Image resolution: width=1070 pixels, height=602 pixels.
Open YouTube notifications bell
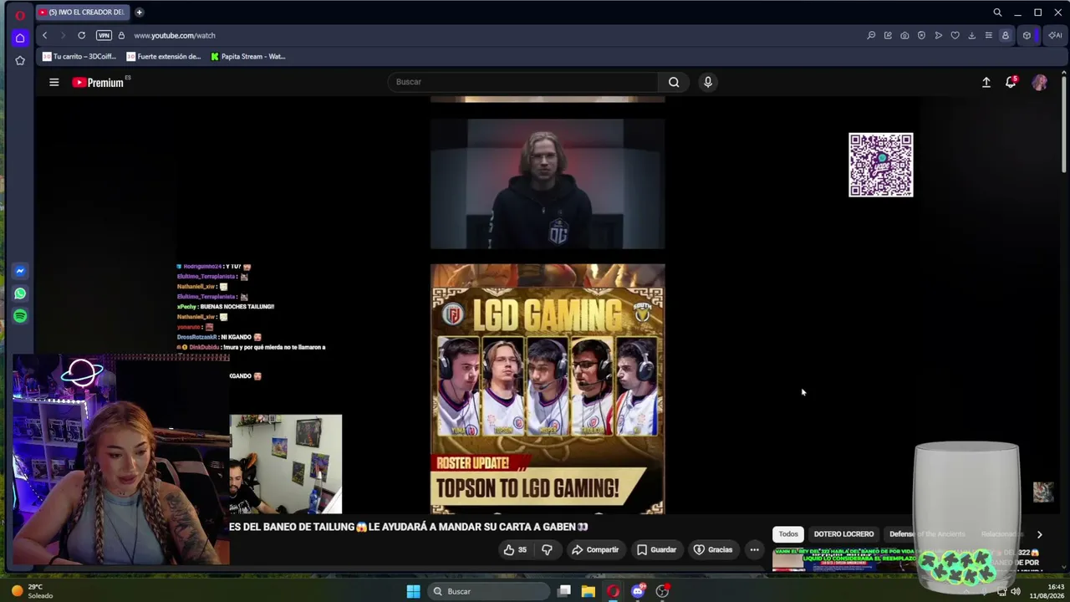(x=1011, y=82)
